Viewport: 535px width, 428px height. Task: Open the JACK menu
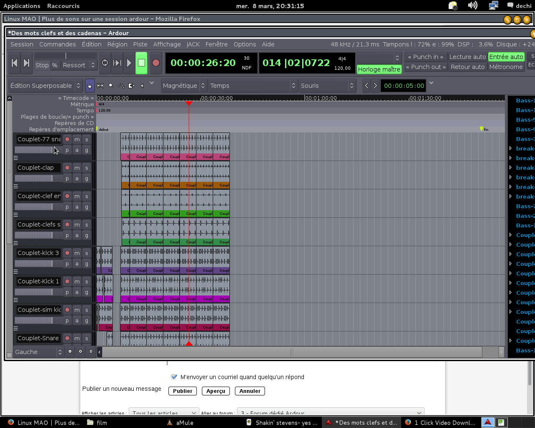click(193, 44)
